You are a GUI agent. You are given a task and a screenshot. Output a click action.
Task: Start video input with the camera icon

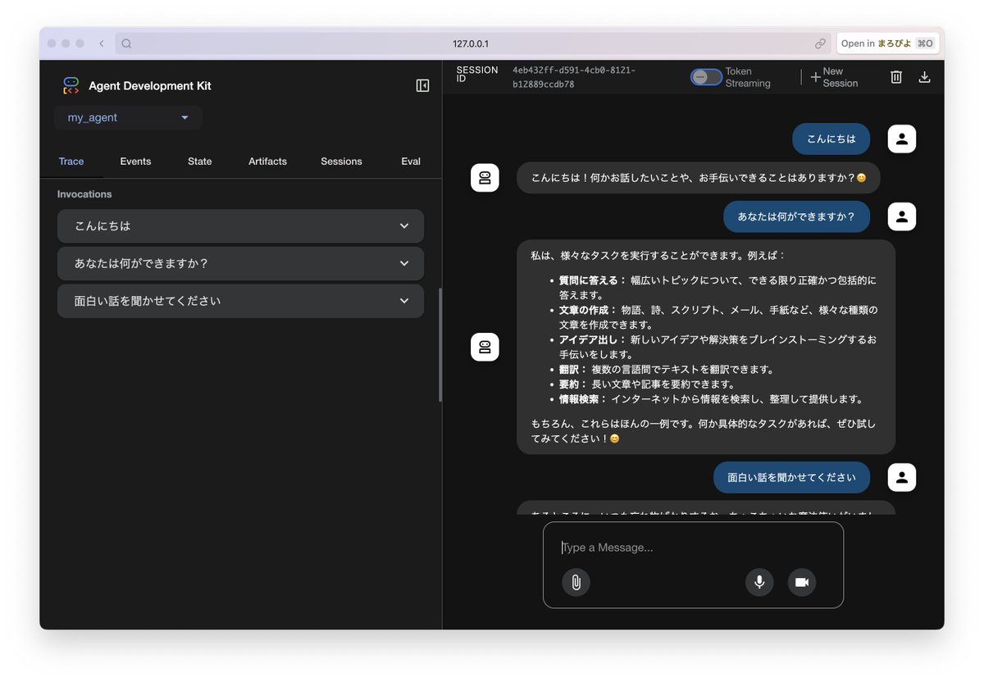pyautogui.click(x=801, y=582)
